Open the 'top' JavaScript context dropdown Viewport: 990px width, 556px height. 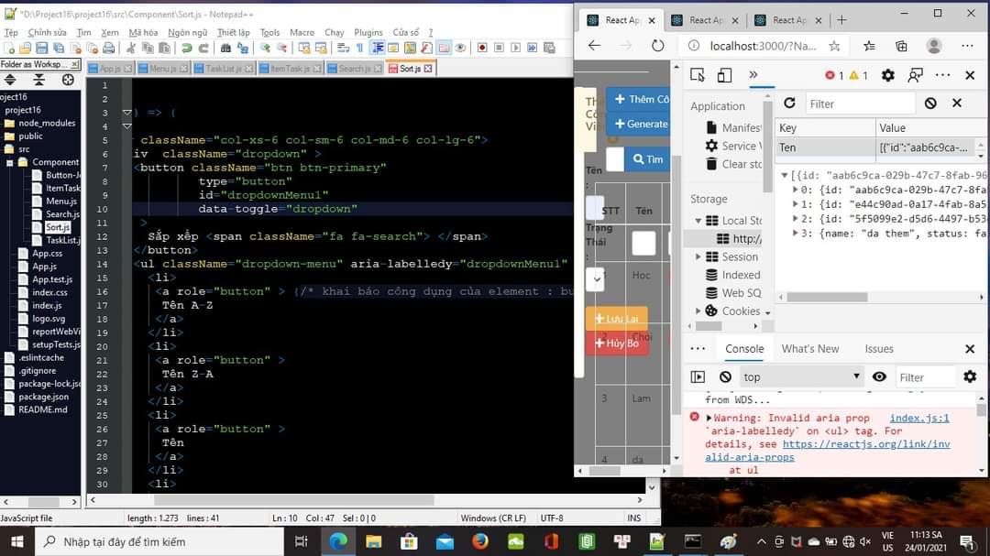(801, 376)
